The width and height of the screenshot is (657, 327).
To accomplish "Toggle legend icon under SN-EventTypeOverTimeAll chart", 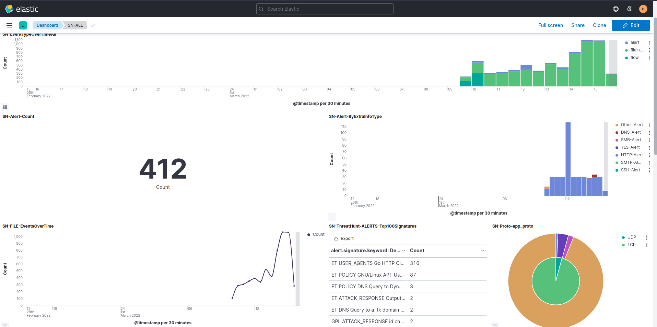I will (5, 107).
